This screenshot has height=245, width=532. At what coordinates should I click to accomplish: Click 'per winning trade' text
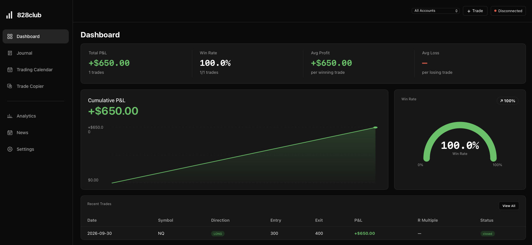point(328,73)
